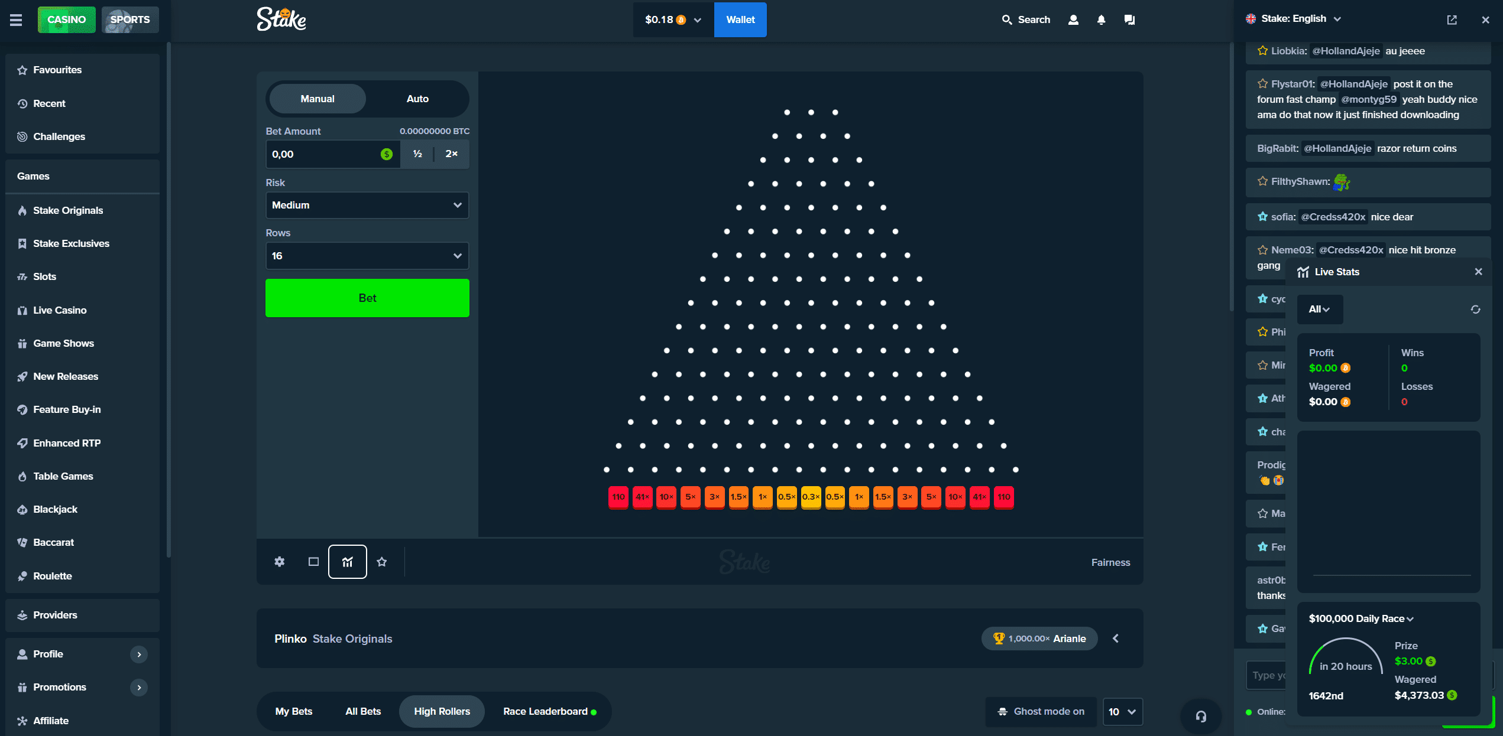Open New Releases category
This screenshot has width=1503, height=736.
[82, 376]
